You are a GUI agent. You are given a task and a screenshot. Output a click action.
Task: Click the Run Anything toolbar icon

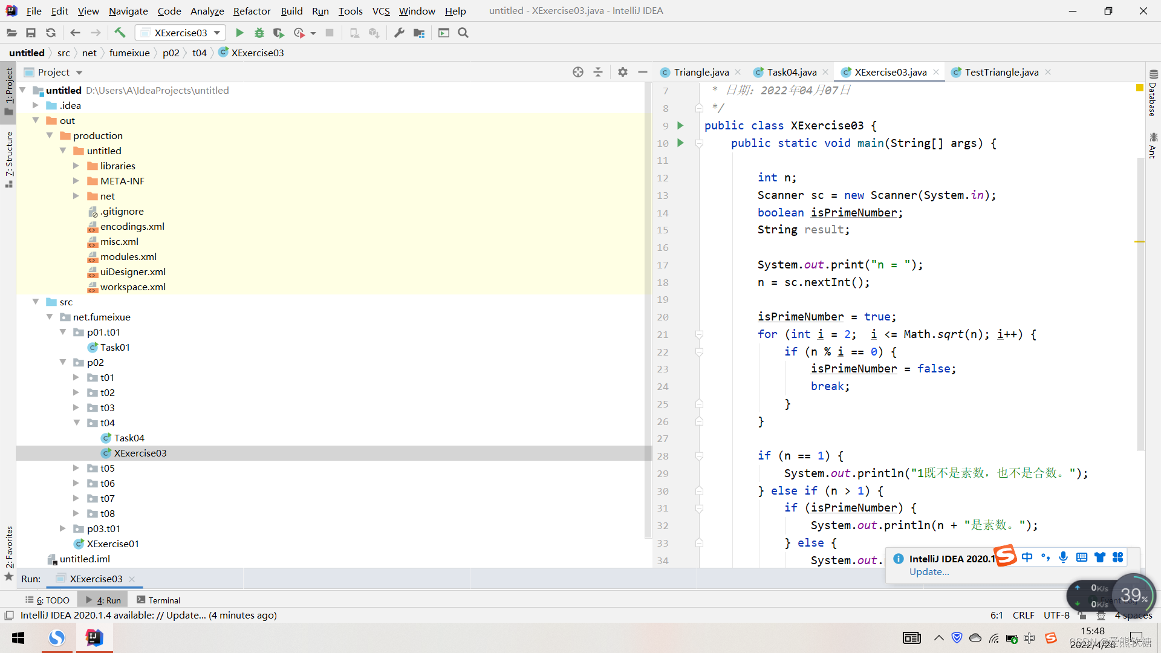click(444, 33)
